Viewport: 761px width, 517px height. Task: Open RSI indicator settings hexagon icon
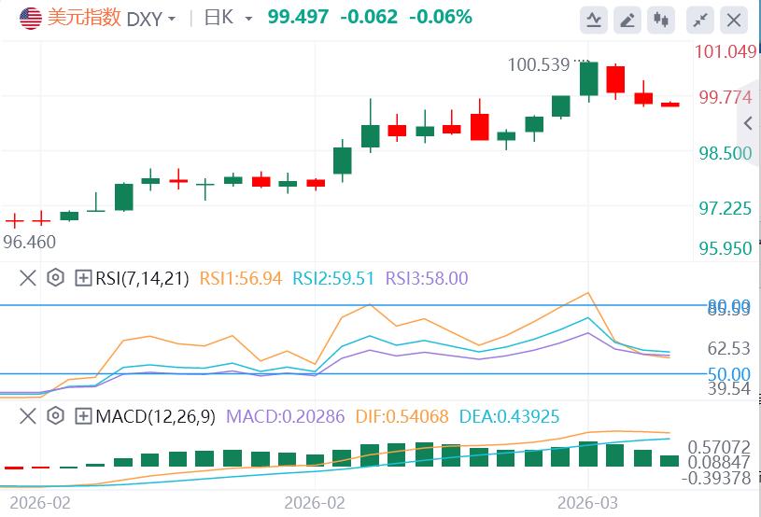[55, 278]
